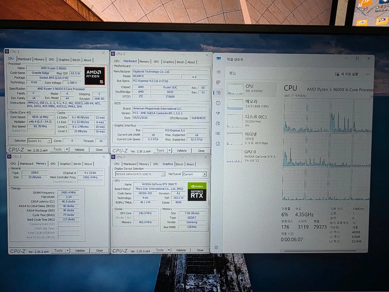389x292 pixels.
Task: Click the Run new task button
Action: 346,74
